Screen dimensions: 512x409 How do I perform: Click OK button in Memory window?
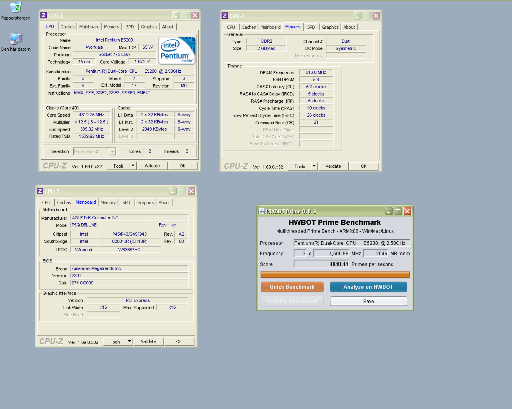(364, 166)
